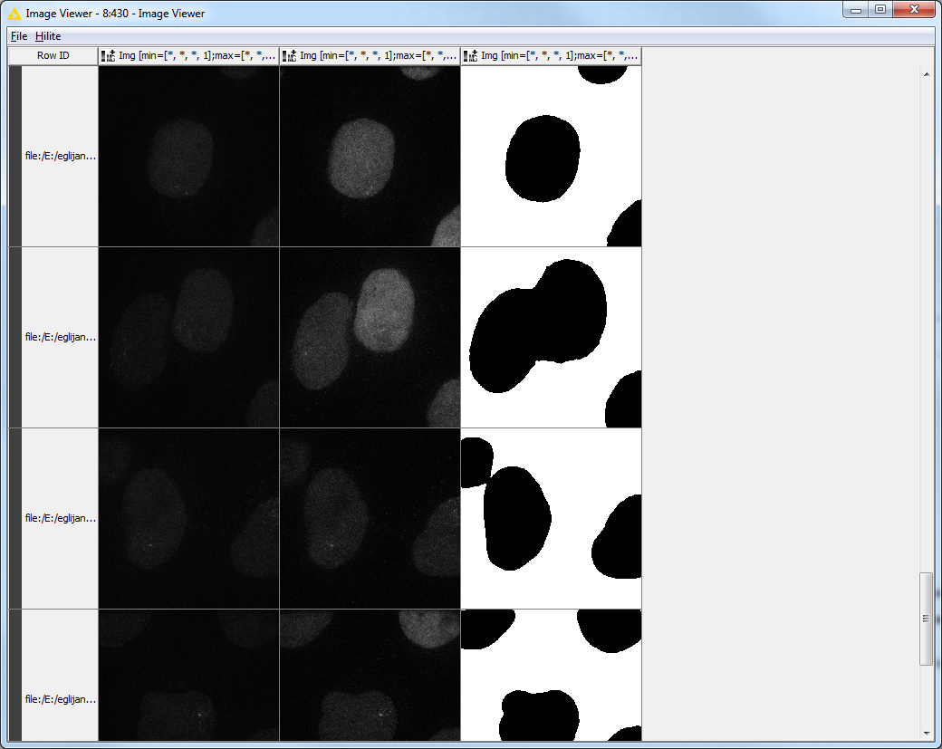This screenshot has height=749, width=942.
Task: Click the dim left image in third visible row
Action: pos(188,518)
